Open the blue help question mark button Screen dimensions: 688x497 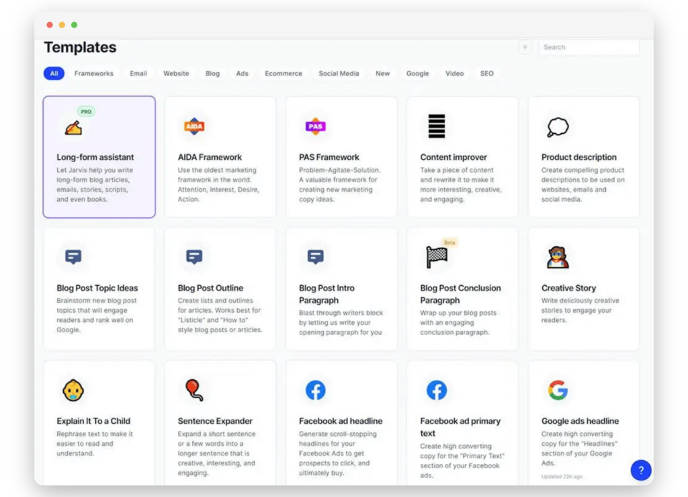[641, 470]
